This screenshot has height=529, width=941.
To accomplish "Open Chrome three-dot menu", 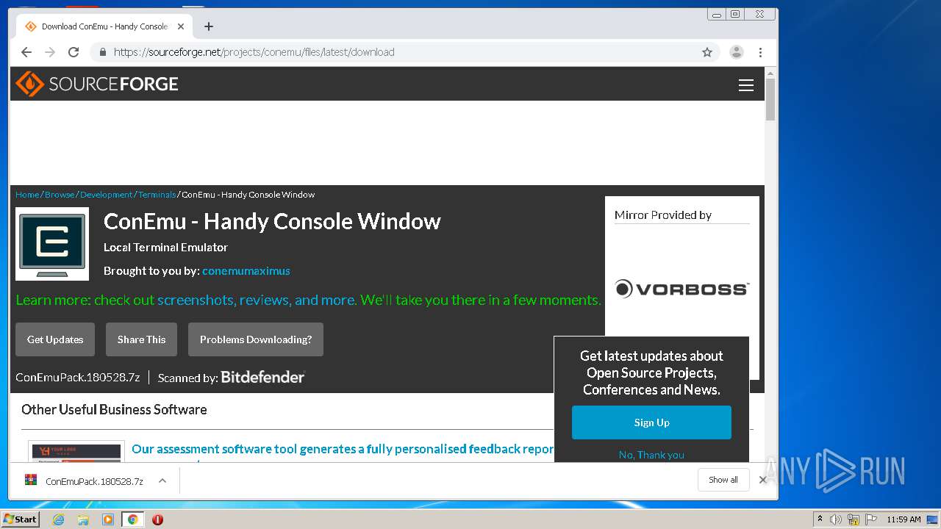I will coord(760,52).
